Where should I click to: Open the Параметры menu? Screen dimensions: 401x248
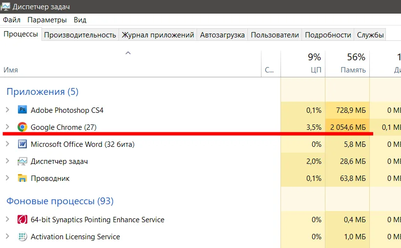pyautogui.click(x=47, y=19)
